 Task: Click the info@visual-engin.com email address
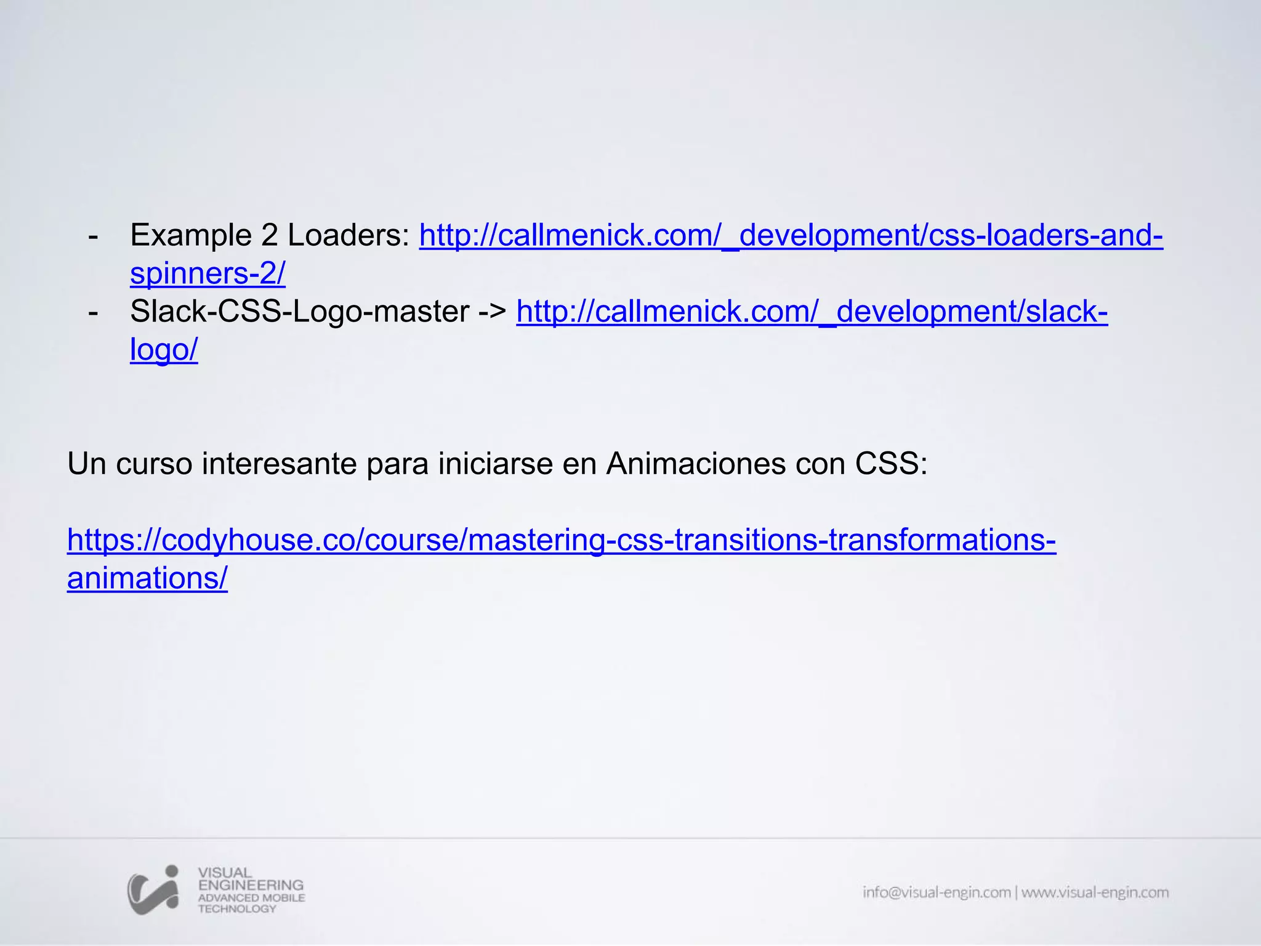pyautogui.click(x=936, y=892)
